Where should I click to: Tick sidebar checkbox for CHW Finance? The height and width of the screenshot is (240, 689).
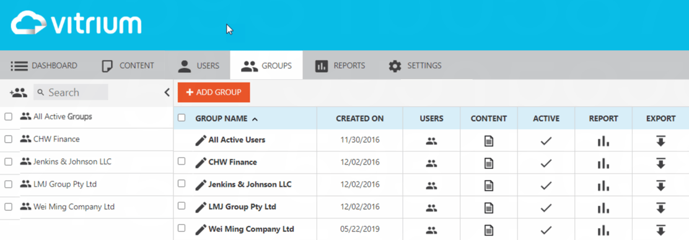(x=8, y=139)
